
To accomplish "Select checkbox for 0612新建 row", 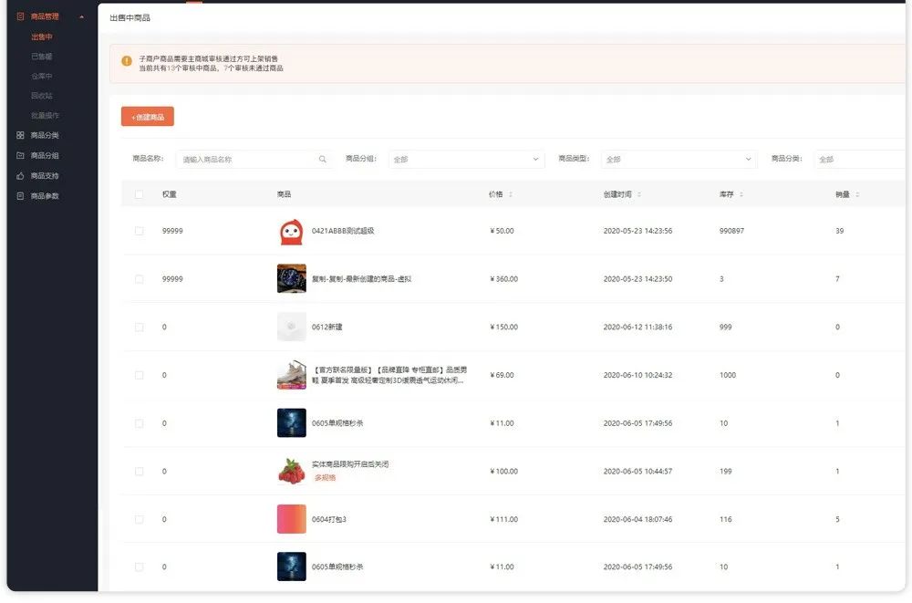I will click(x=139, y=327).
